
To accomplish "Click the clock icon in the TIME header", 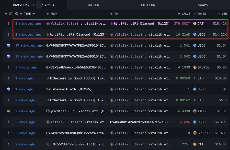I will [16, 14].
